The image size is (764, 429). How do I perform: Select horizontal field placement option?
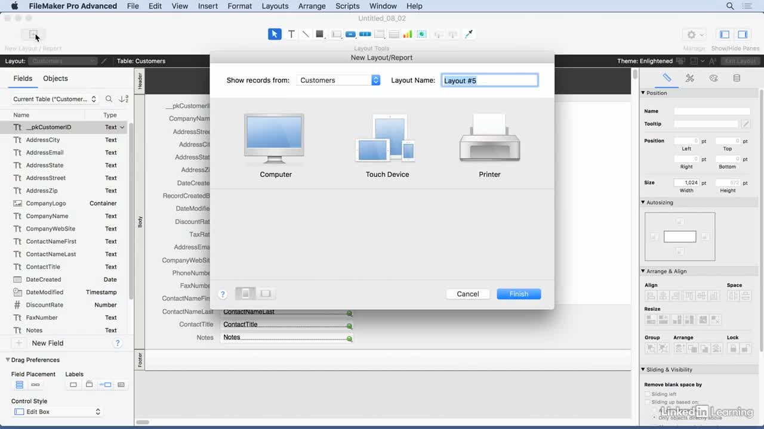tap(35, 385)
